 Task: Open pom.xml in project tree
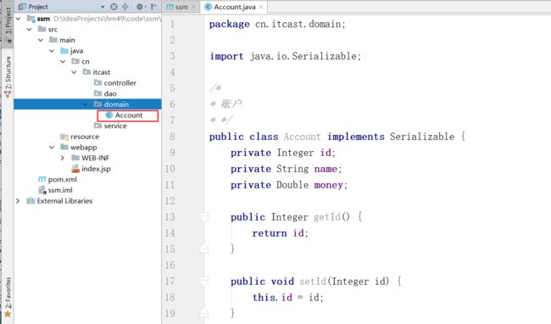(62, 179)
